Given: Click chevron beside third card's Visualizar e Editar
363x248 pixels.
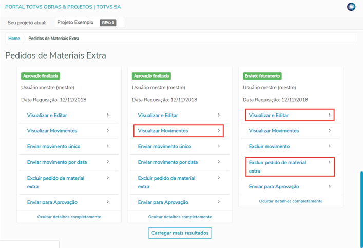Looking at the screenshot, I should pos(330,115).
